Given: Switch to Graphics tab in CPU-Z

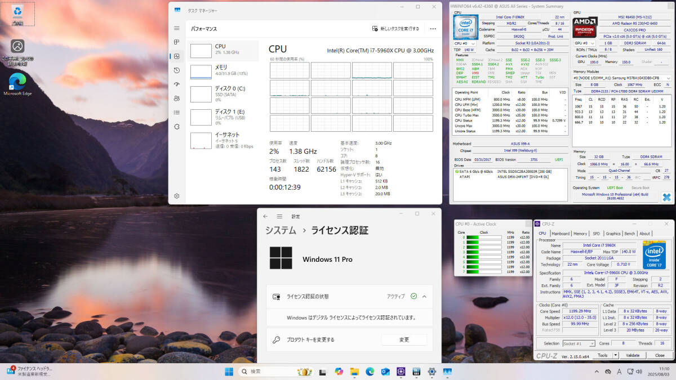Looking at the screenshot, I should click(613, 234).
